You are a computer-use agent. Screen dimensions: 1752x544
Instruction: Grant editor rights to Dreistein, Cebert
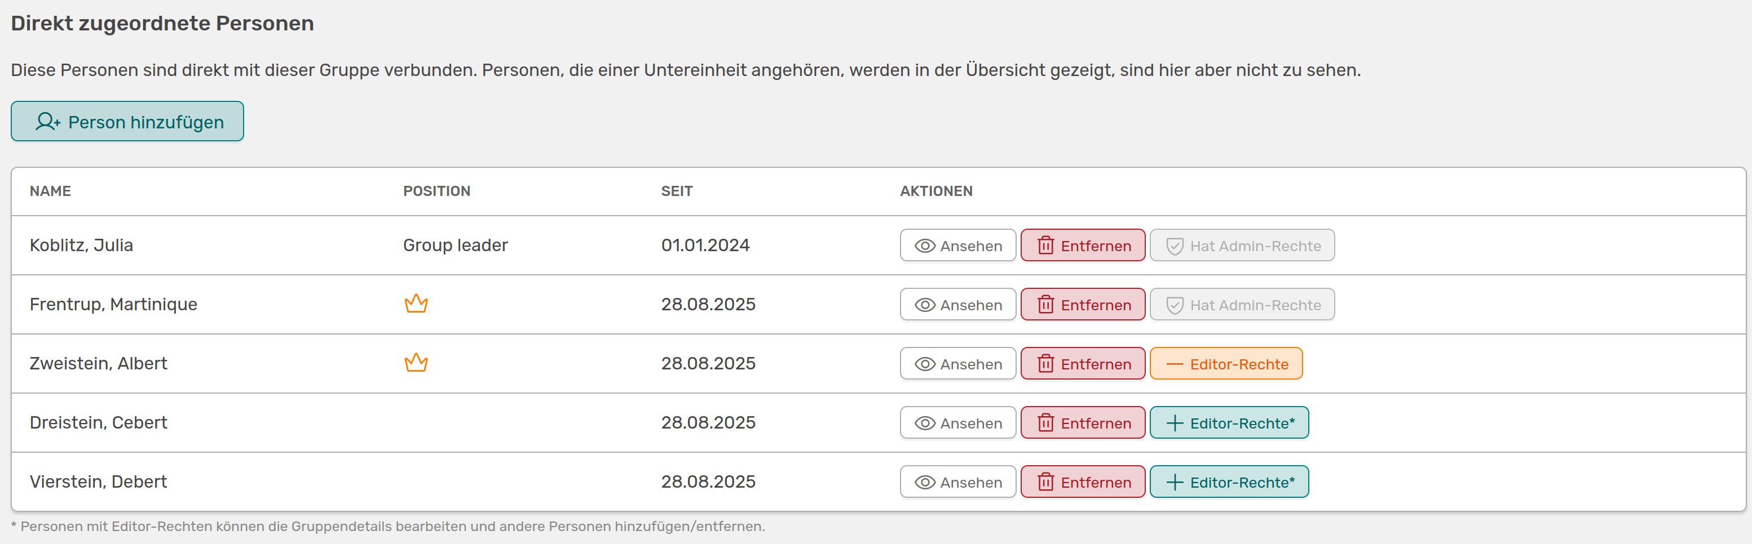(x=1228, y=423)
